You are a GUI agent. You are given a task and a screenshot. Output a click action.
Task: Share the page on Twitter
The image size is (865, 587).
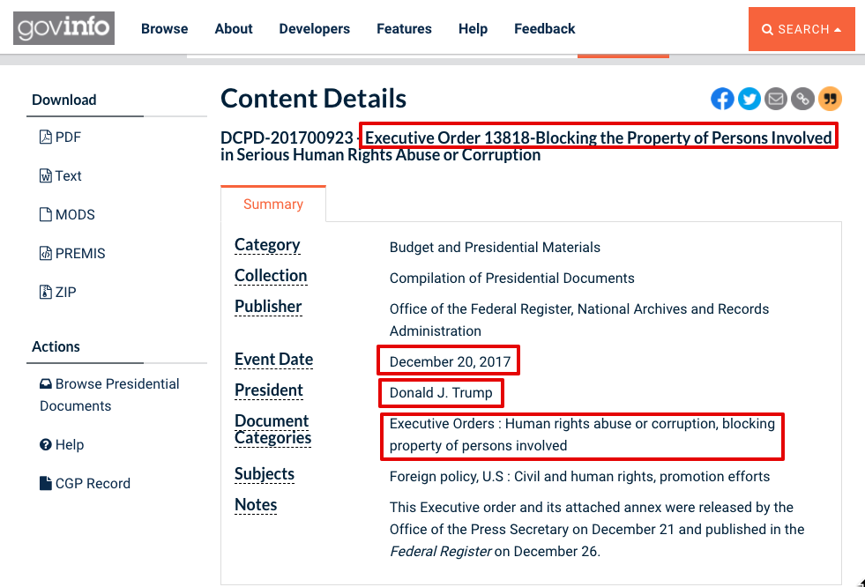click(749, 100)
